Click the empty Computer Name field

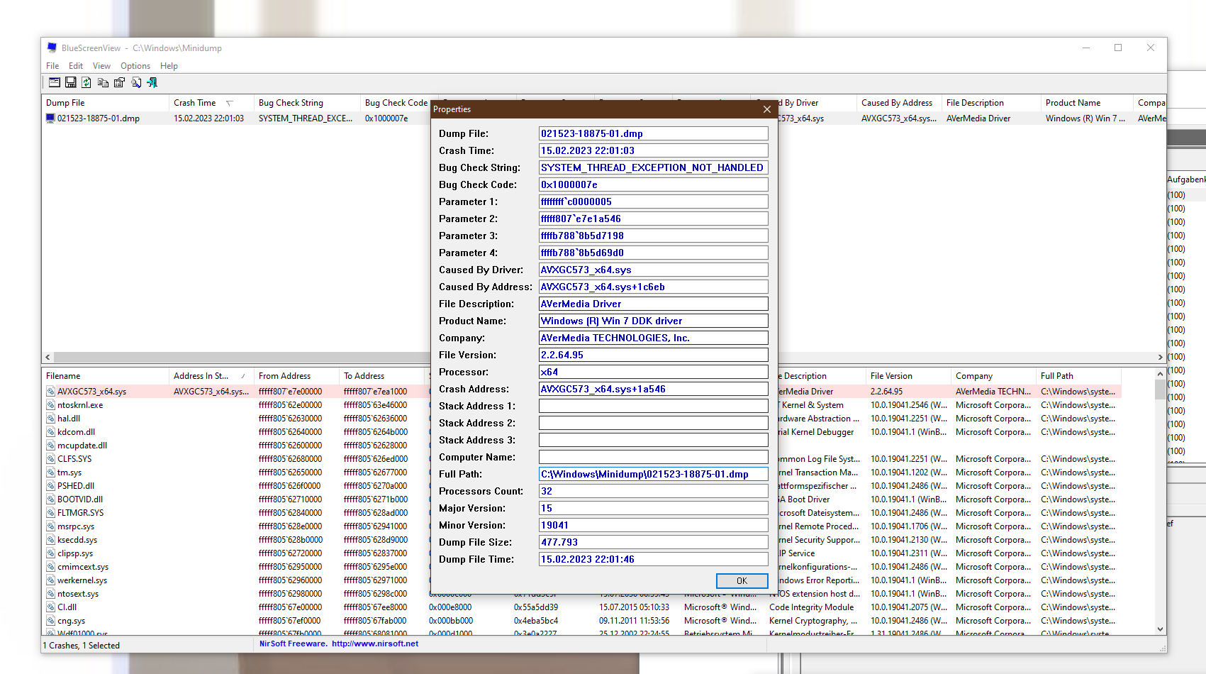point(654,457)
